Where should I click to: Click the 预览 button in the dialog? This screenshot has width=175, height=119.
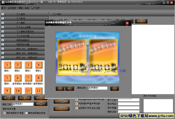(x=60, y=89)
